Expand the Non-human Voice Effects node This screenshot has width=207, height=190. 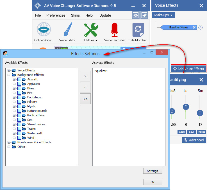coord(9,142)
